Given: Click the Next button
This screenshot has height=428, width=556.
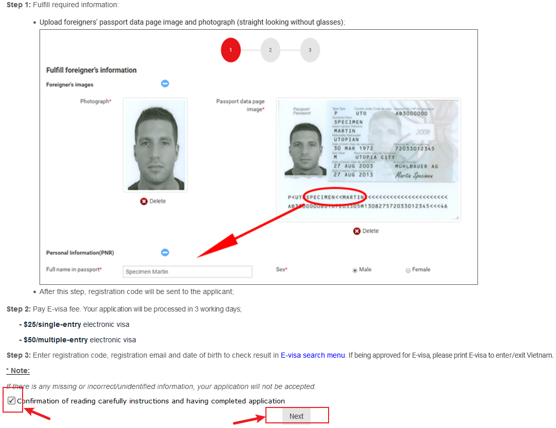Looking at the screenshot, I should click(296, 416).
